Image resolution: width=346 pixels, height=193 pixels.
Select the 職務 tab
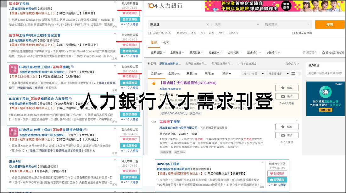point(154,43)
